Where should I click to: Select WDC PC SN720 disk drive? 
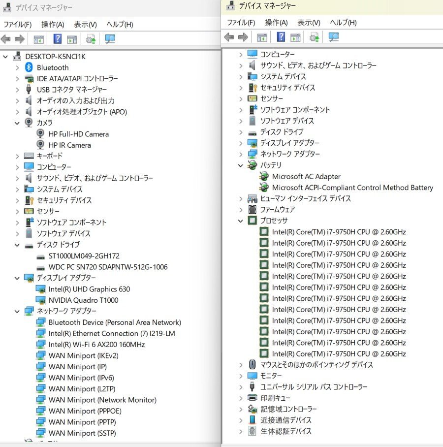click(x=108, y=267)
